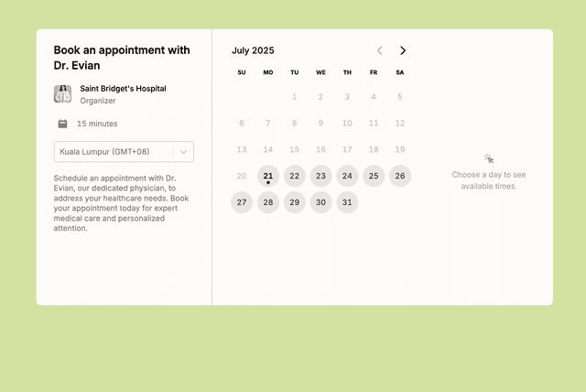This screenshot has height=392, width=586.
Task: Click the Saint Bridget's Hospital avatar
Action: tap(62, 94)
